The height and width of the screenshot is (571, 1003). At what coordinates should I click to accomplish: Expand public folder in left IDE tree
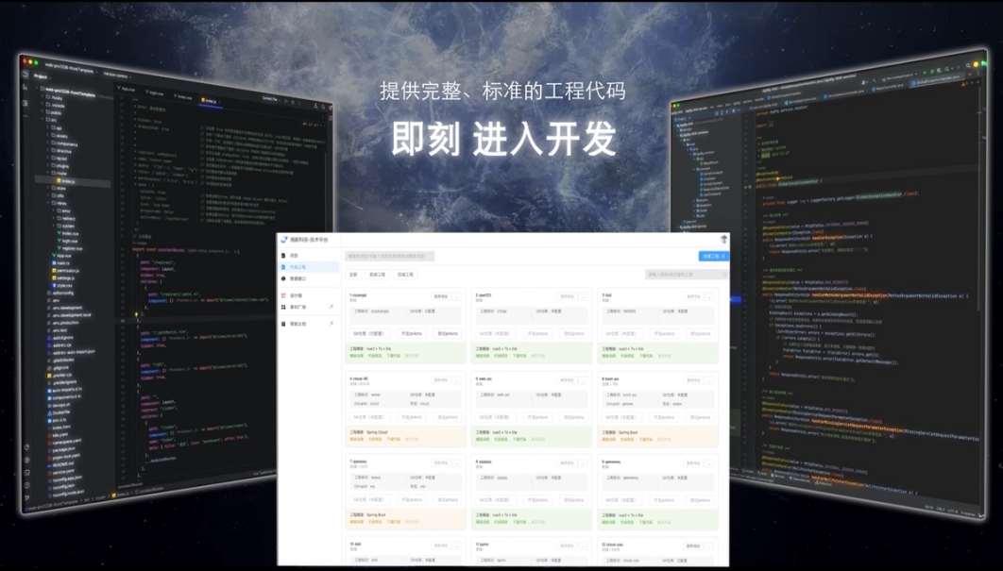point(43,111)
